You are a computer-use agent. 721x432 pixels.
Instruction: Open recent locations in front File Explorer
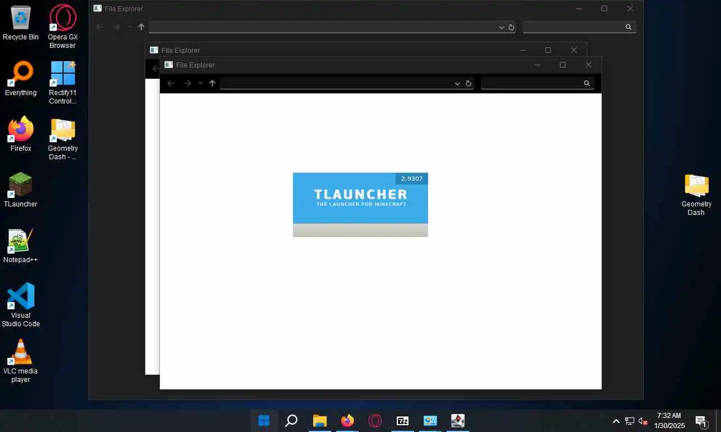[x=201, y=83]
